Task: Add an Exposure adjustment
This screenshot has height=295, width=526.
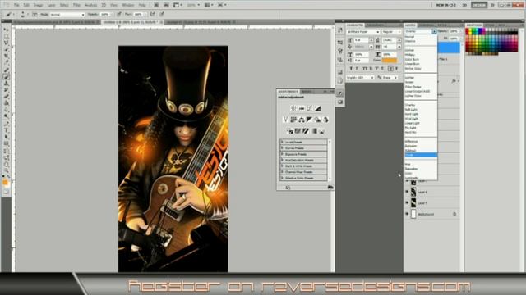Action: point(317,108)
